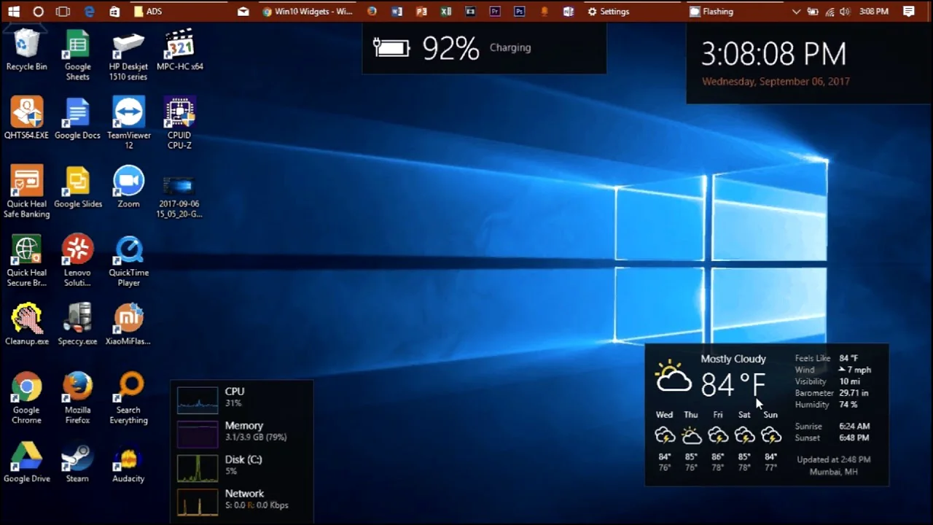
Task: Launch Steam from the desktop
Action: pos(77,458)
